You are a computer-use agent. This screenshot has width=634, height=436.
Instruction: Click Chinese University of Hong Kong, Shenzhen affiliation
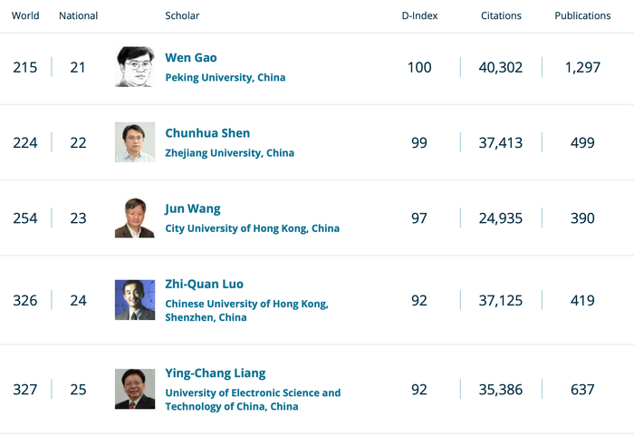246,311
